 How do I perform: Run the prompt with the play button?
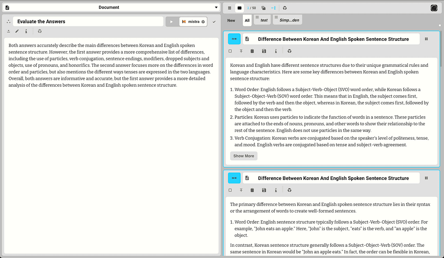(x=172, y=22)
